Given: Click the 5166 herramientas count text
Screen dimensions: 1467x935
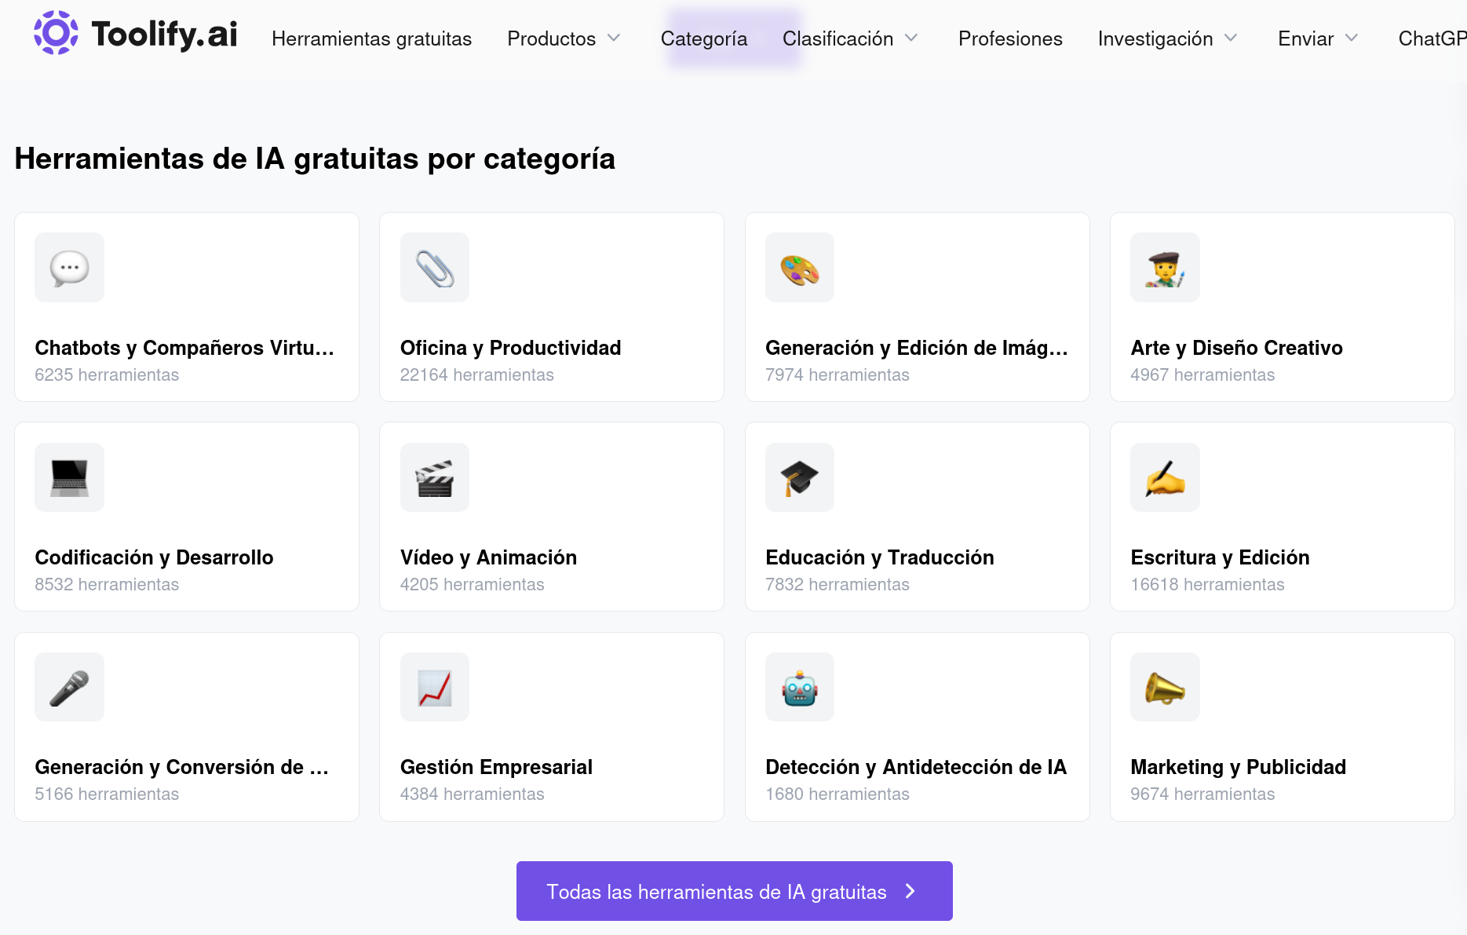Looking at the screenshot, I should 107,794.
